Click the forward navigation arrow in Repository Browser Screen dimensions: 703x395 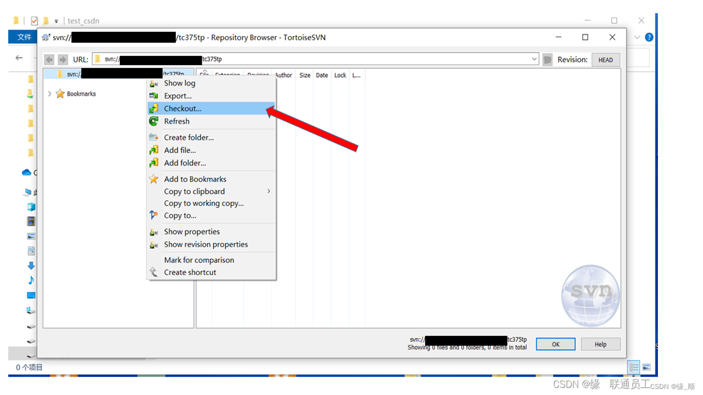62,59
